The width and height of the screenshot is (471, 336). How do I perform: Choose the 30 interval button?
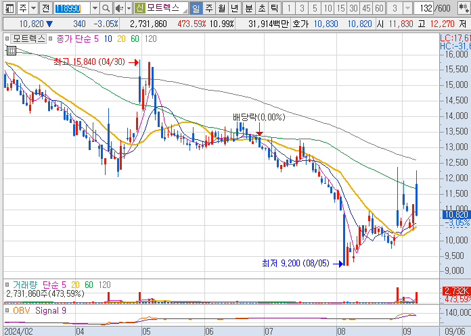point(353,8)
